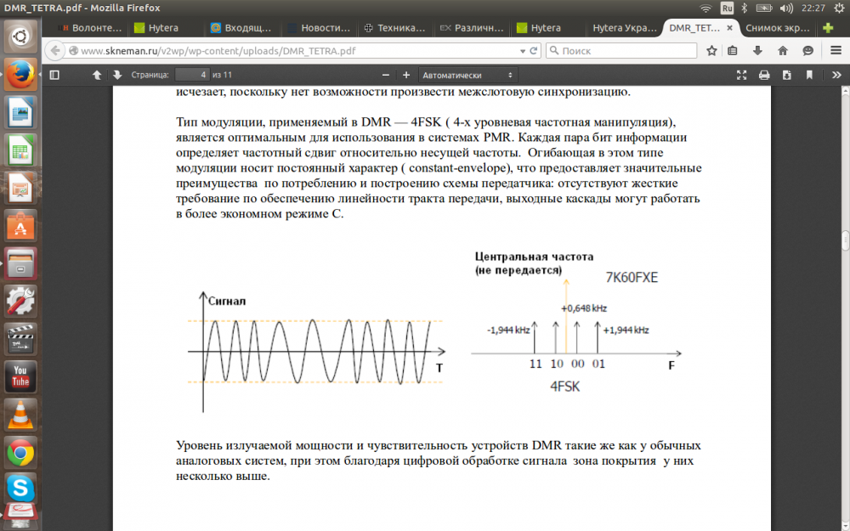Open battery status indicator

[x=764, y=8]
